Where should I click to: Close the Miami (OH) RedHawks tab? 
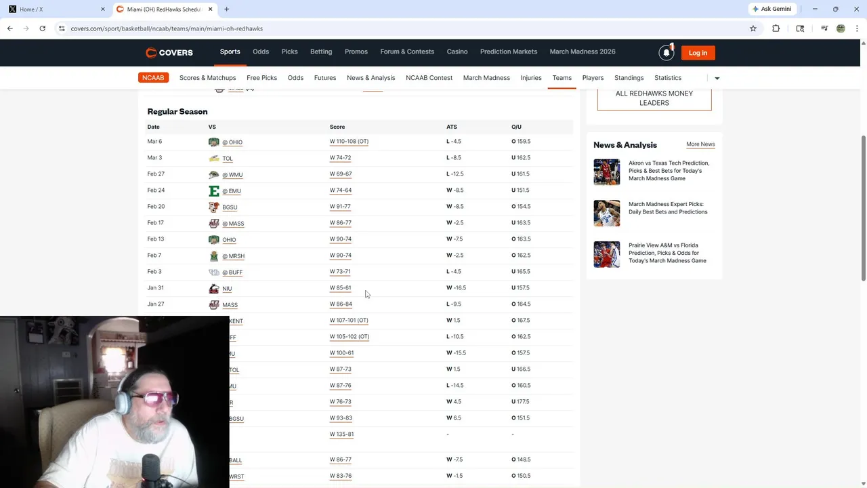pos(210,9)
